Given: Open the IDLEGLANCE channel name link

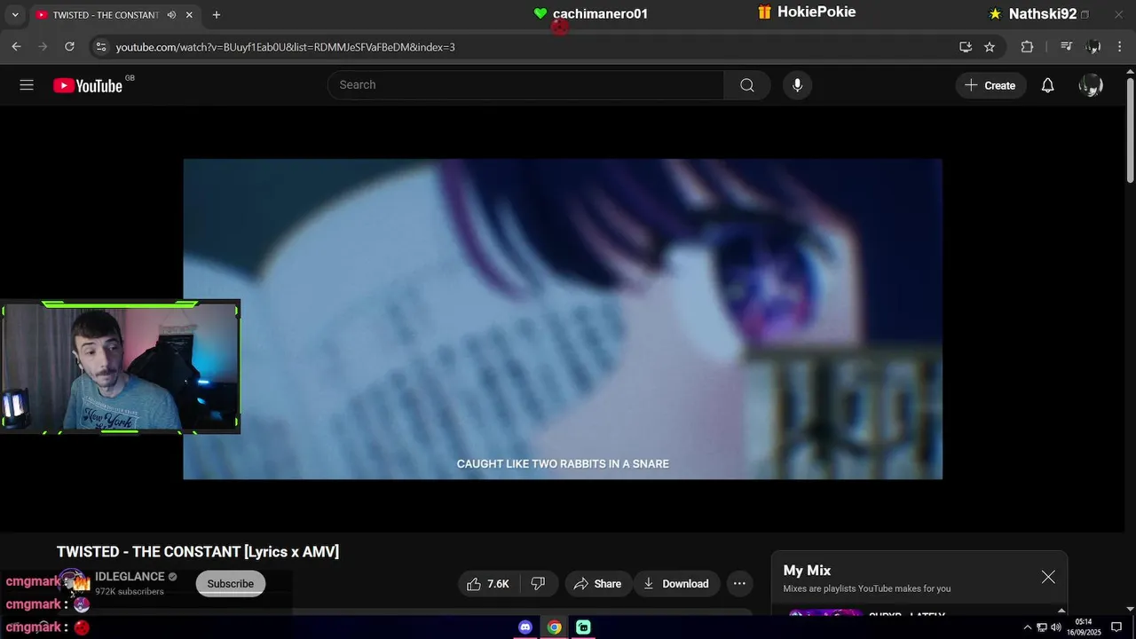Looking at the screenshot, I should click(x=130, y=577).
